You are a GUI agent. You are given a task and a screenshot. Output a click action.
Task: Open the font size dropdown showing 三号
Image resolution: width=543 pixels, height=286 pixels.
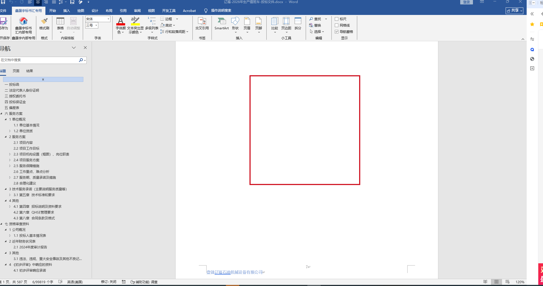coord(96,25)
